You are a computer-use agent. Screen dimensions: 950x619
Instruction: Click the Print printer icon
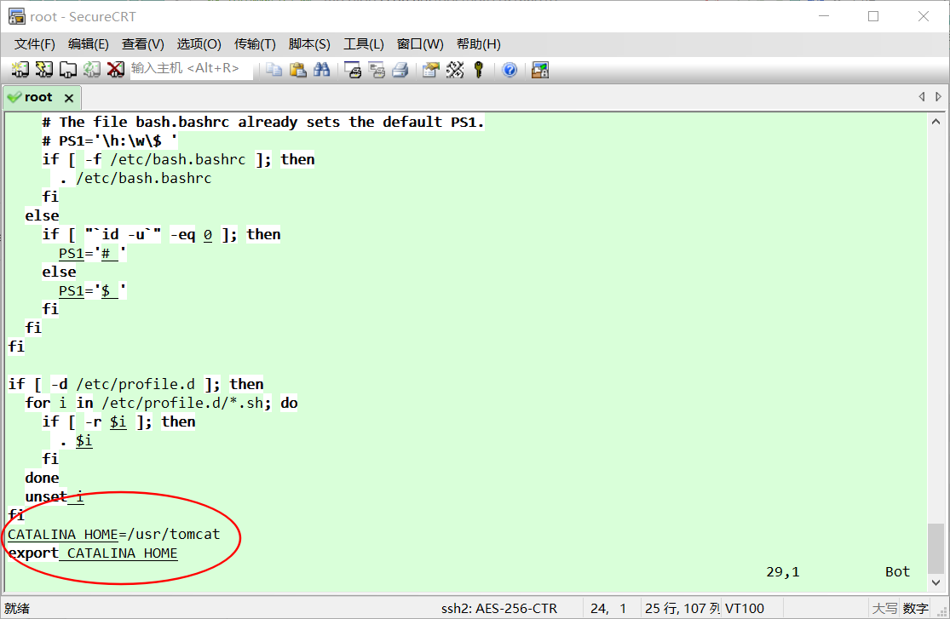pos(400,70)
